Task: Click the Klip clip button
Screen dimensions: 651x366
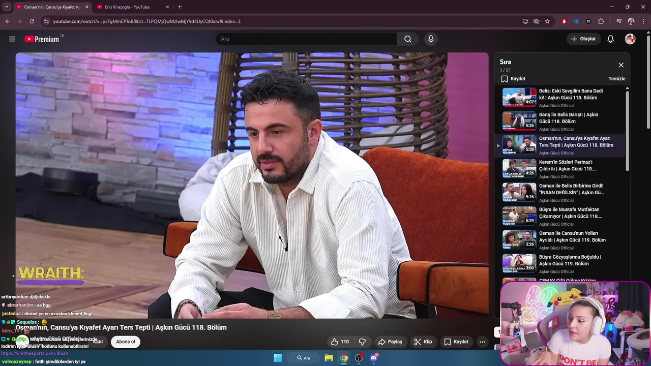Action: (423, 342)
